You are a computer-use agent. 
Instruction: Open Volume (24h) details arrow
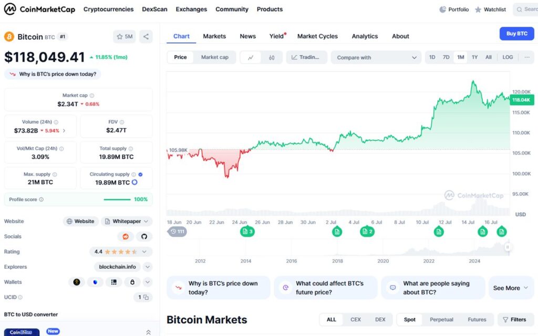coord(64,131)
